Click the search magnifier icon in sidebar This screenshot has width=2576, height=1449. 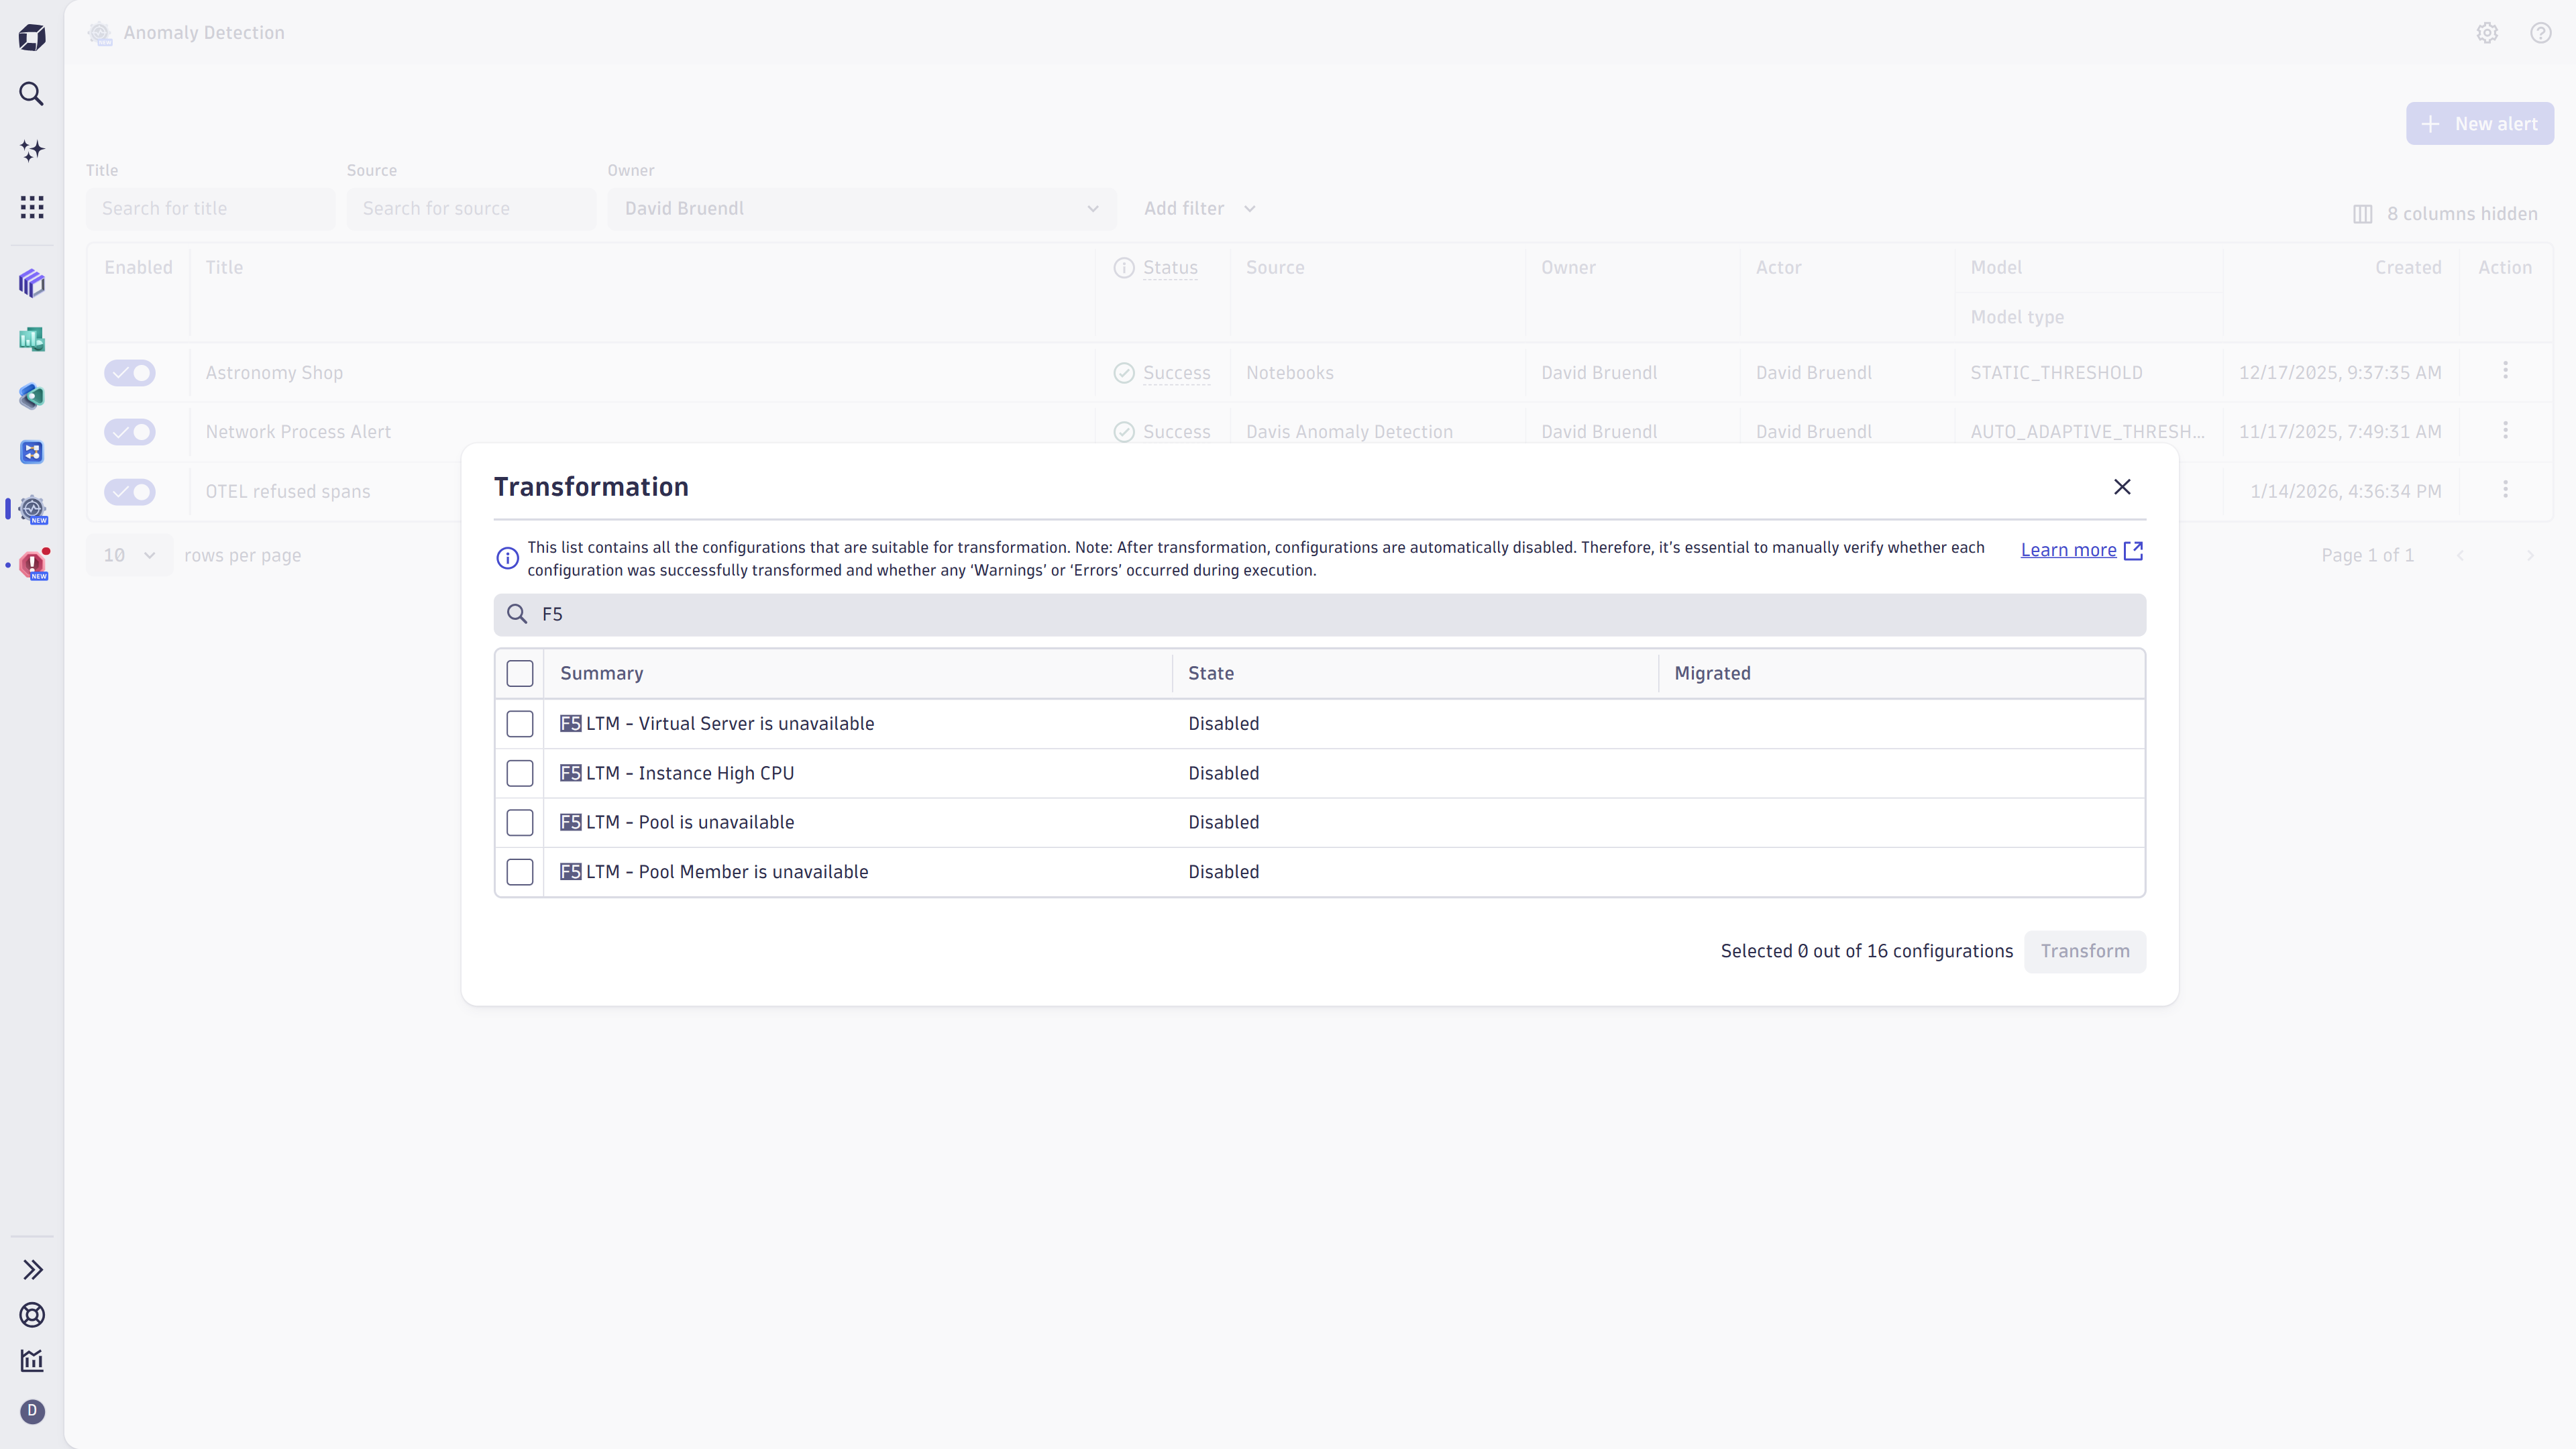[32, 94]
